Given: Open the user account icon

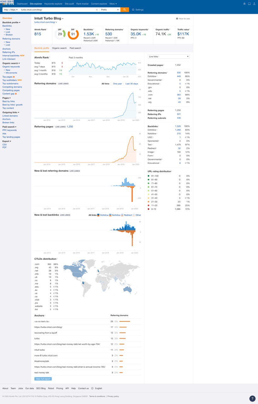Looking at the screenshot, I should pos(254,4).
